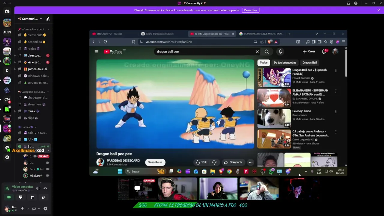Open the browser hamburger menu
Viewport: 384px width, 216px height.
coord(343,42)
